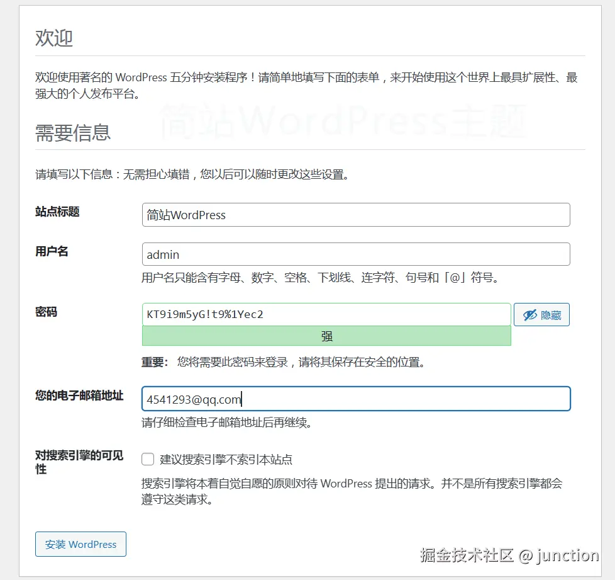Uncheck the discourage search engines checkbox

tap(147, 459)
